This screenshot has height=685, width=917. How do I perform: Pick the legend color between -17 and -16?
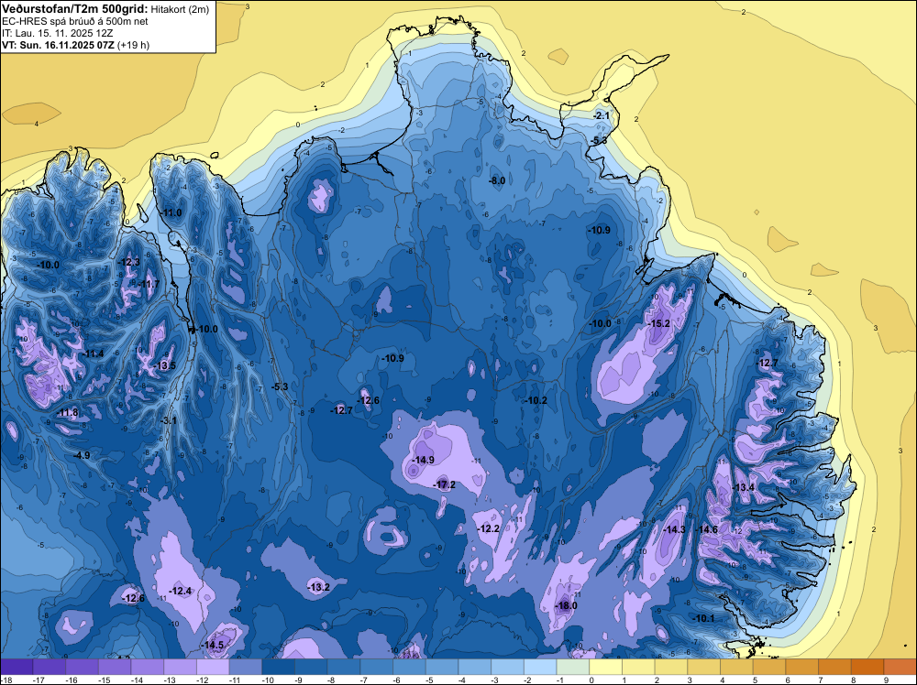(x=50, y=667)
